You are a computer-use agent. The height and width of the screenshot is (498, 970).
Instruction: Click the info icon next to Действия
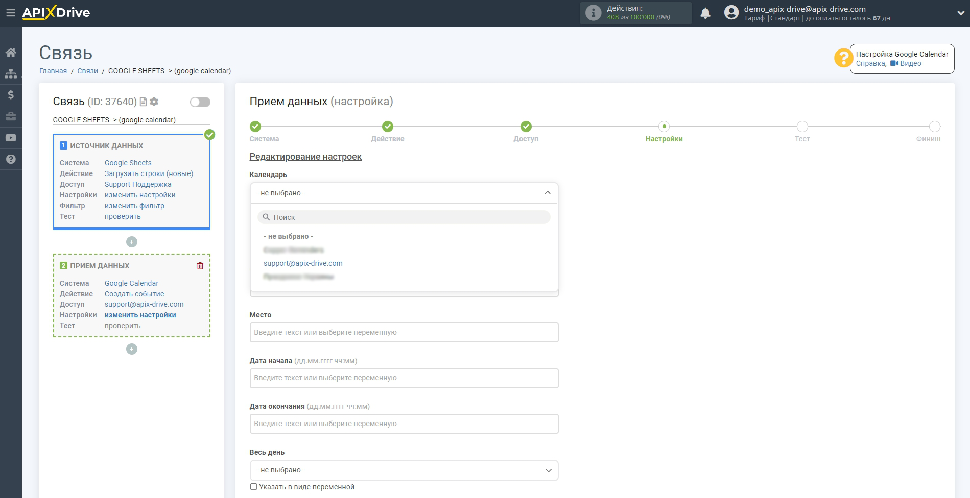coord(593,13)
